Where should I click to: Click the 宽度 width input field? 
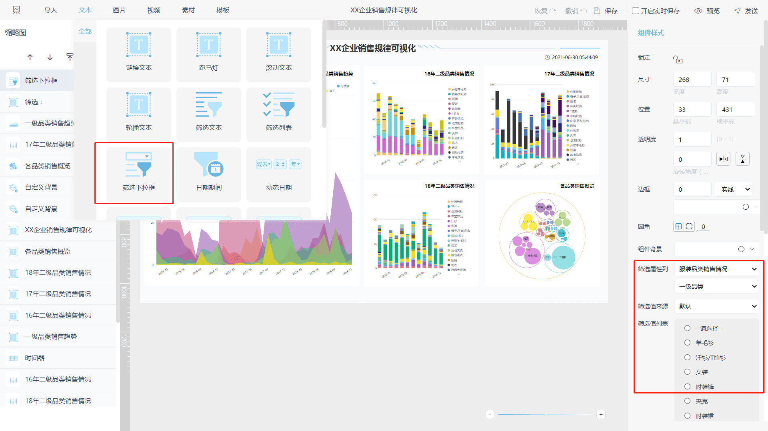click(x=692, y=79)
